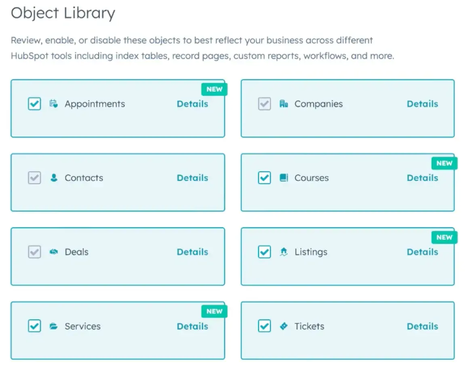Click the Courses book icon

point(284,178)
